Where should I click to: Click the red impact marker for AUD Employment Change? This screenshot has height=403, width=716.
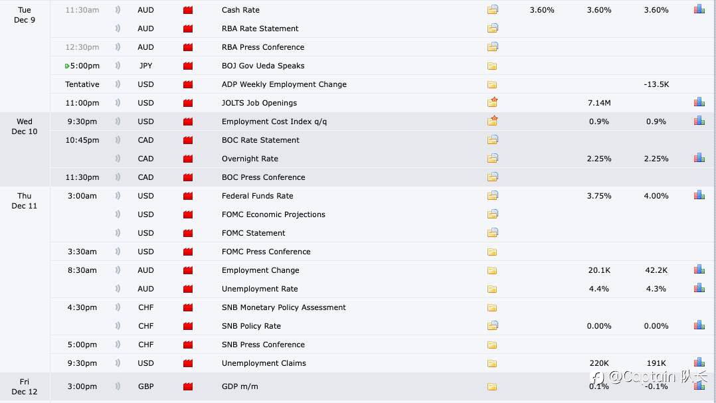[x=188, y=270]
